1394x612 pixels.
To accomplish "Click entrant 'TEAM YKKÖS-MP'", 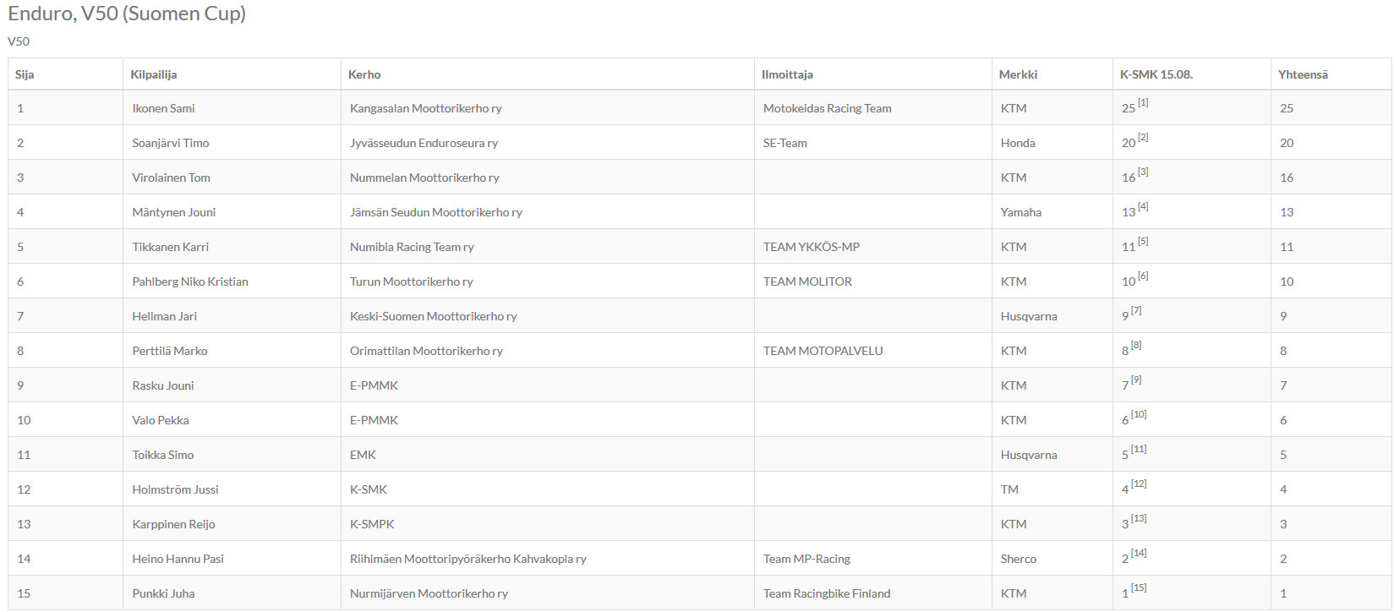I will [x=812, y=247].
